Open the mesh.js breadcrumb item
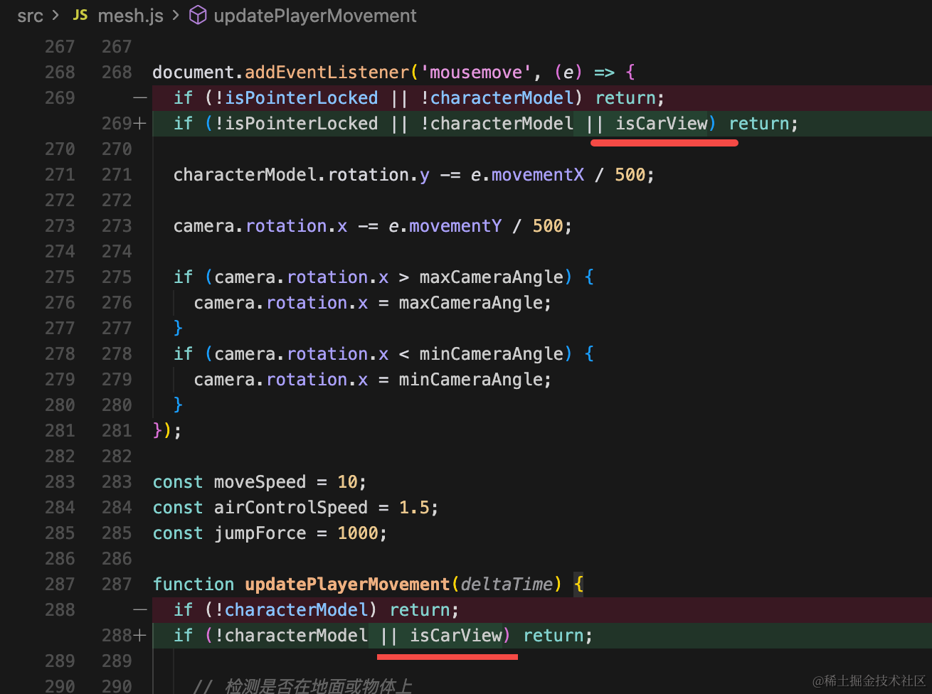This screenshot has height=694, width=932. click(x=131, y=16)
